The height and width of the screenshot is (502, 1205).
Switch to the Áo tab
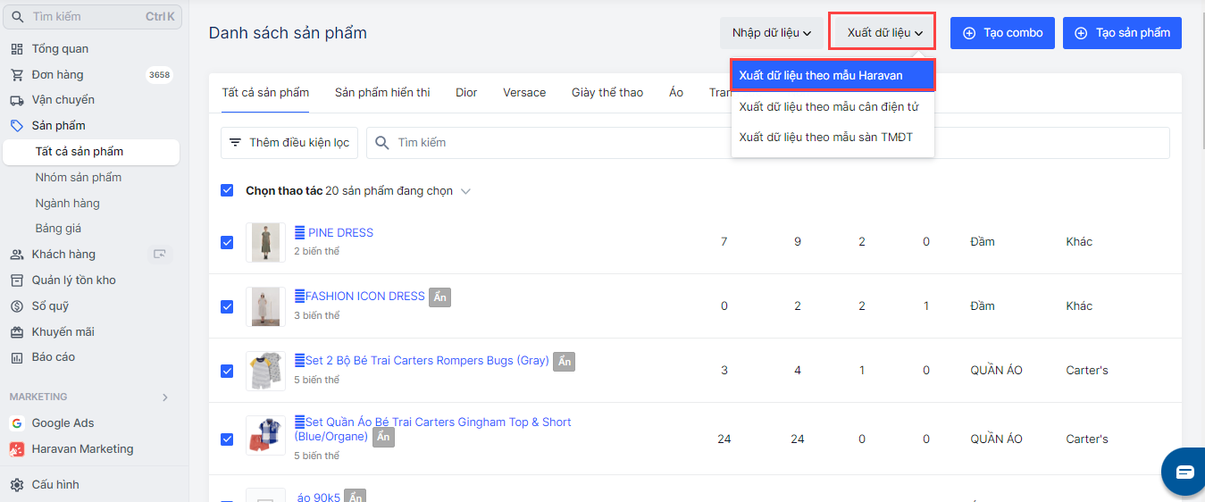pos(676,93)
